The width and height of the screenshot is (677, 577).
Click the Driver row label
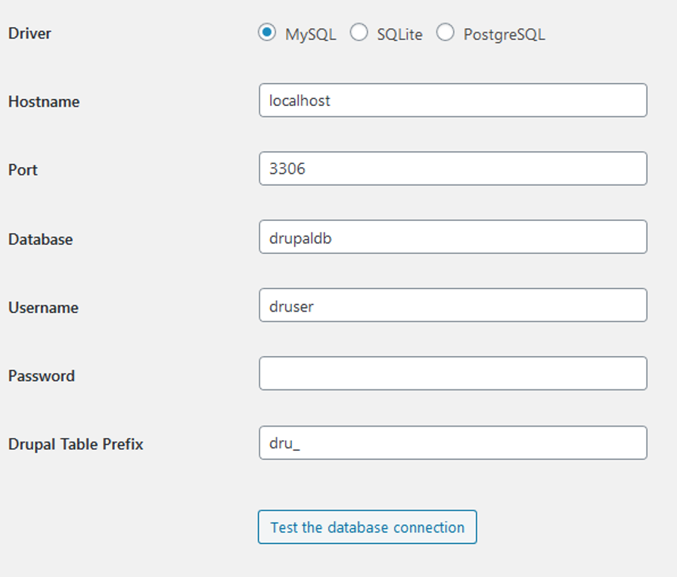30,33
